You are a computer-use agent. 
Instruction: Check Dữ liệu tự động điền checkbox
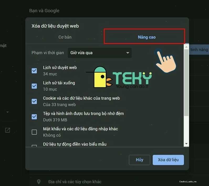34,146
